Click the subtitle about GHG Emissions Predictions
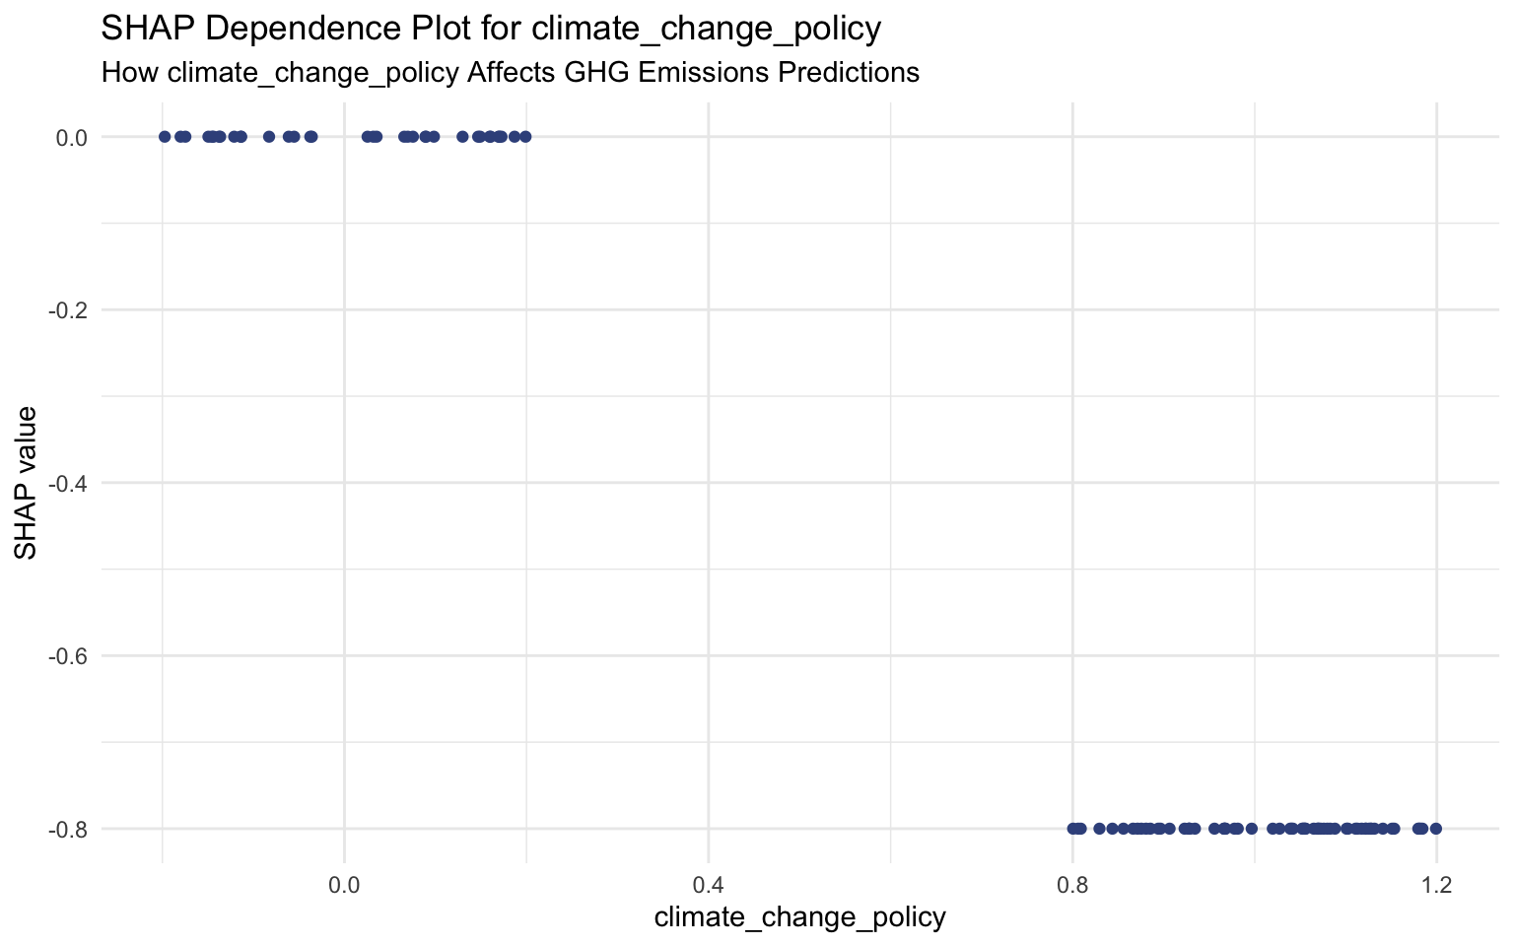 (x=510, y=73)
